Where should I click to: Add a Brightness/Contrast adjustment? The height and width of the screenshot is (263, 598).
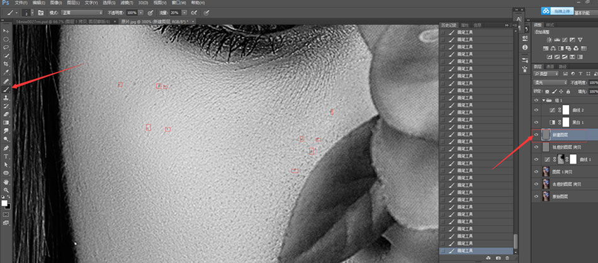click(549, 40)
